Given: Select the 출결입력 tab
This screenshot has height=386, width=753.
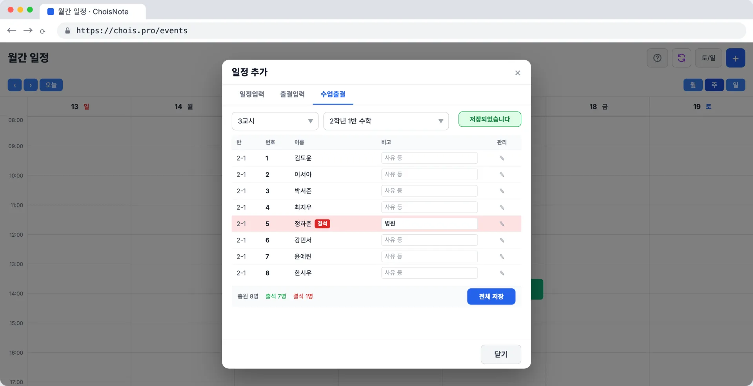Looking at the screenshot, I should (292, 94).
